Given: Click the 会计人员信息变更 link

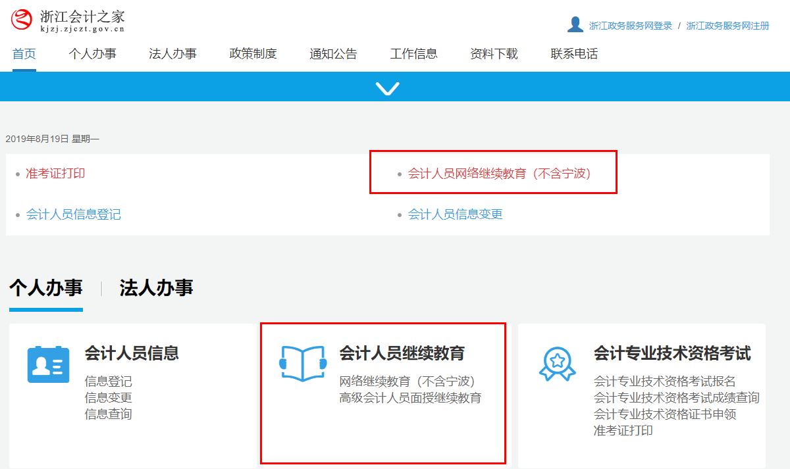Looking at the screenshot, I should (x=455, y=214).
